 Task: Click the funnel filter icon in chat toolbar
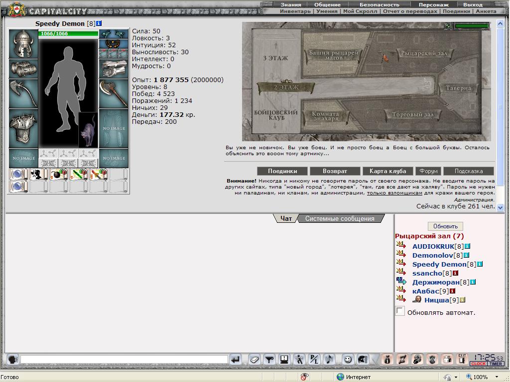point(269,359)
